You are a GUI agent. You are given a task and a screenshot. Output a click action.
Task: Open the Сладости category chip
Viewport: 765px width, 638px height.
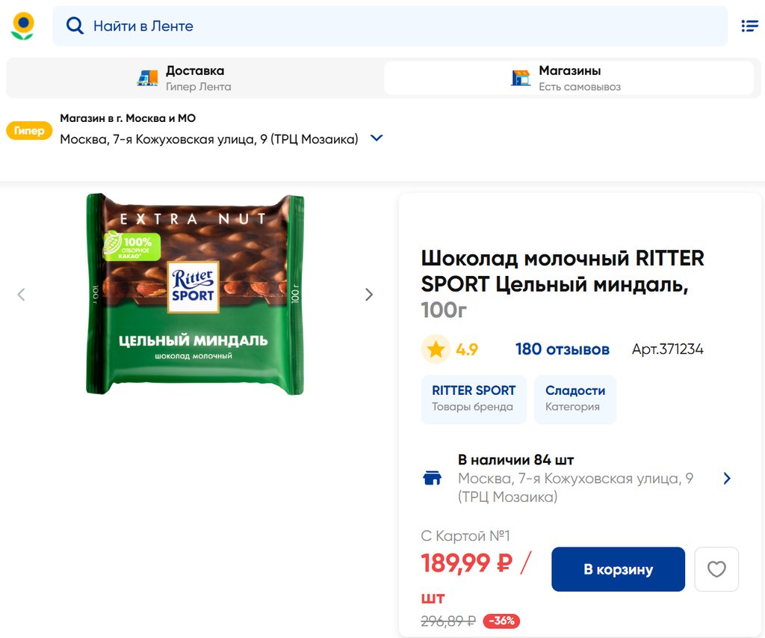[575, 399]
